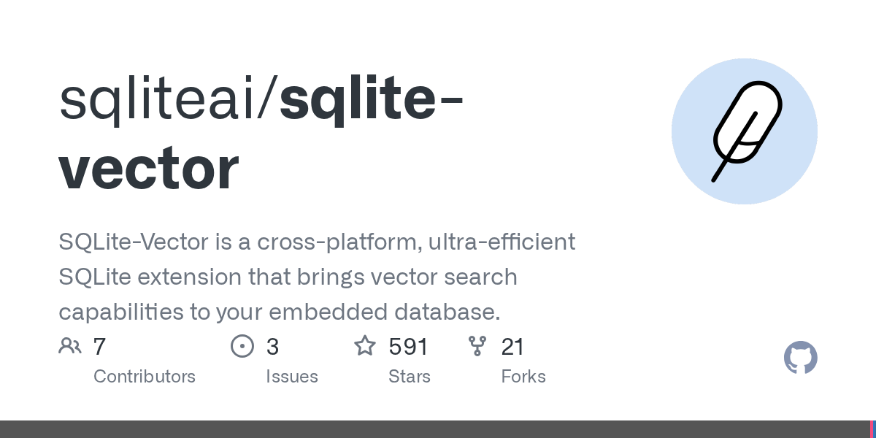The width and height of the screenshot is (876, 438).
Task: Click the contributor count 7
Action: 100,346
